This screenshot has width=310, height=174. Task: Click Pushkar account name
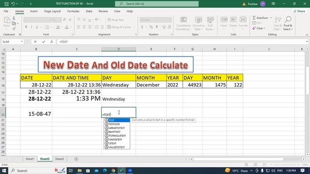pos(253,4)
